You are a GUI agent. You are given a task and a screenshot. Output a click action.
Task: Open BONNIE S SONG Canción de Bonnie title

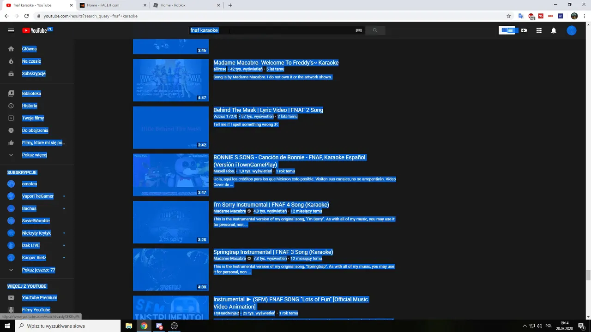289,161
